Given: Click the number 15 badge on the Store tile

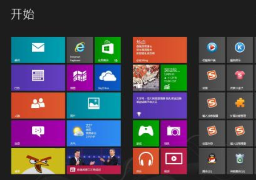Looking at the screenshot, I should pyautogui.click(x=116, y=60).
